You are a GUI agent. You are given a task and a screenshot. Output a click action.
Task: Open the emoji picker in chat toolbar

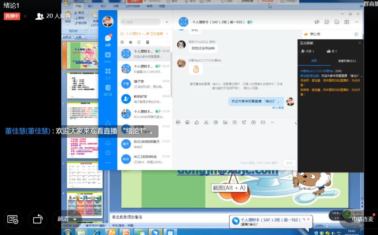coord(187,122)
